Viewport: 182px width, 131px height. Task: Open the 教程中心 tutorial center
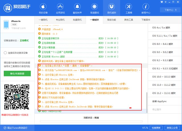[146, 9]
